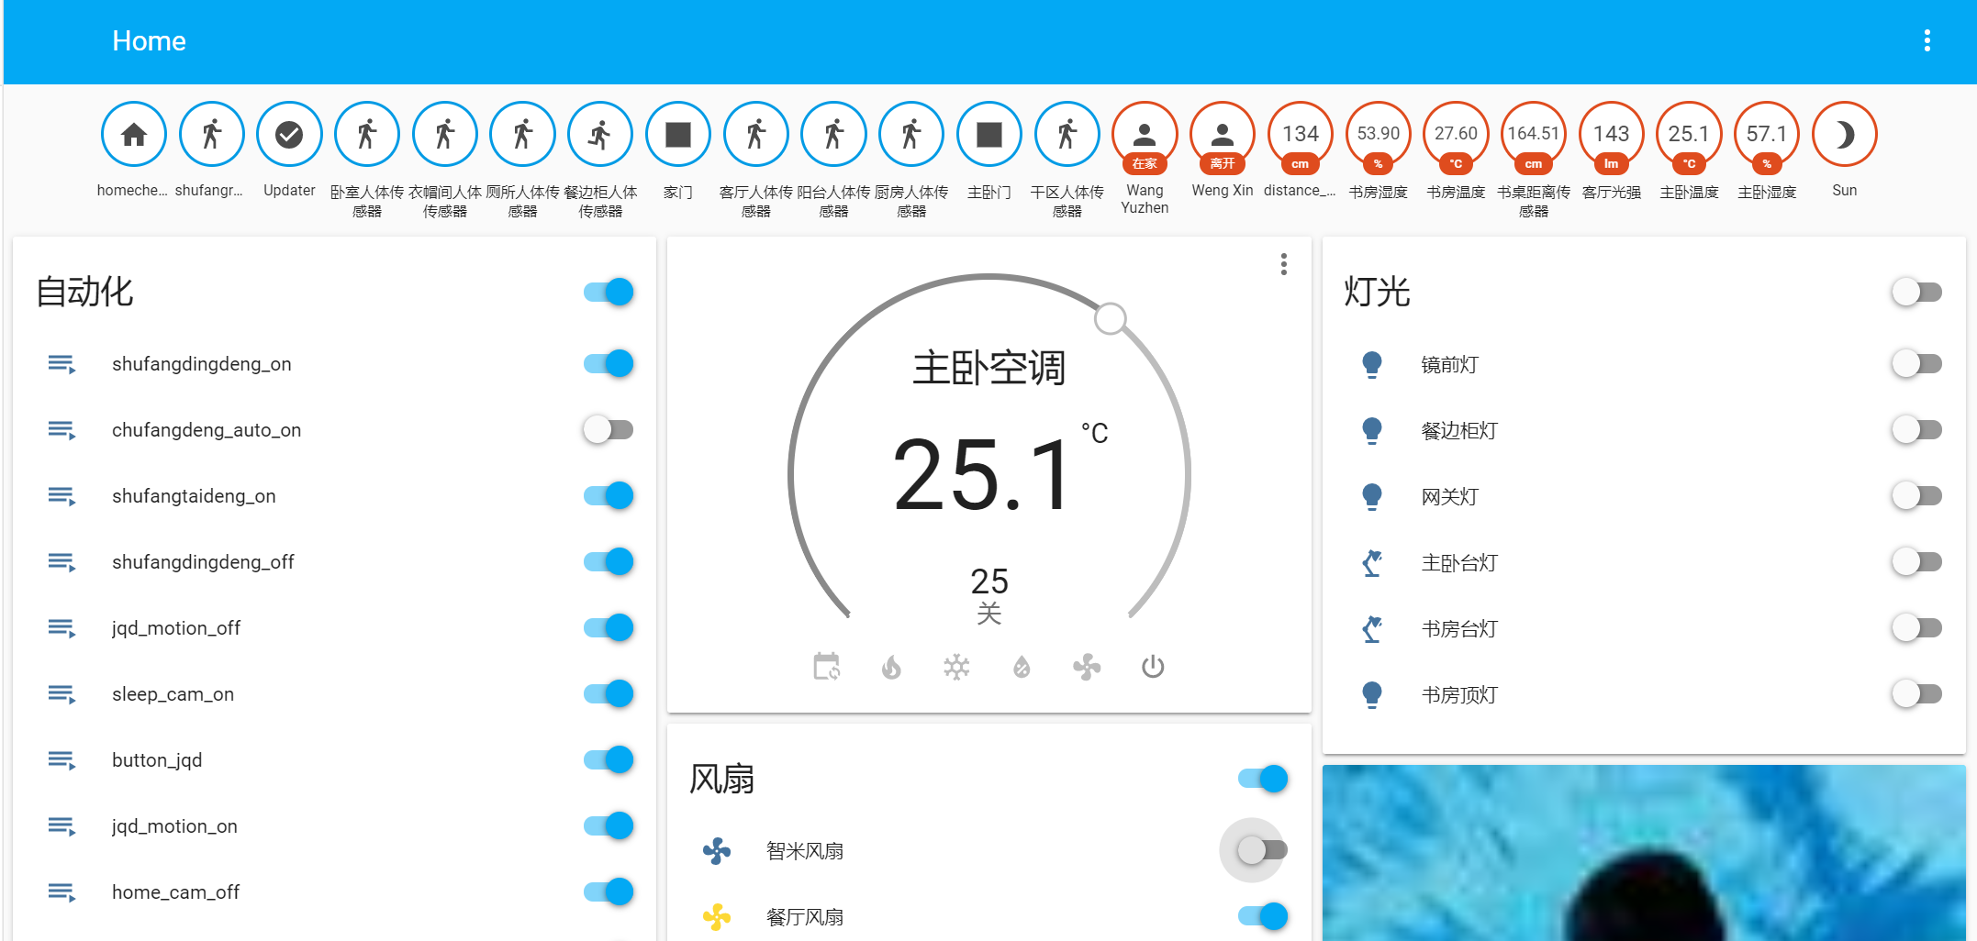The height and width of the screenshot is (941, 1977).
Task: Open the distance_ 134 cm badge
Action: pos(1301,135)
